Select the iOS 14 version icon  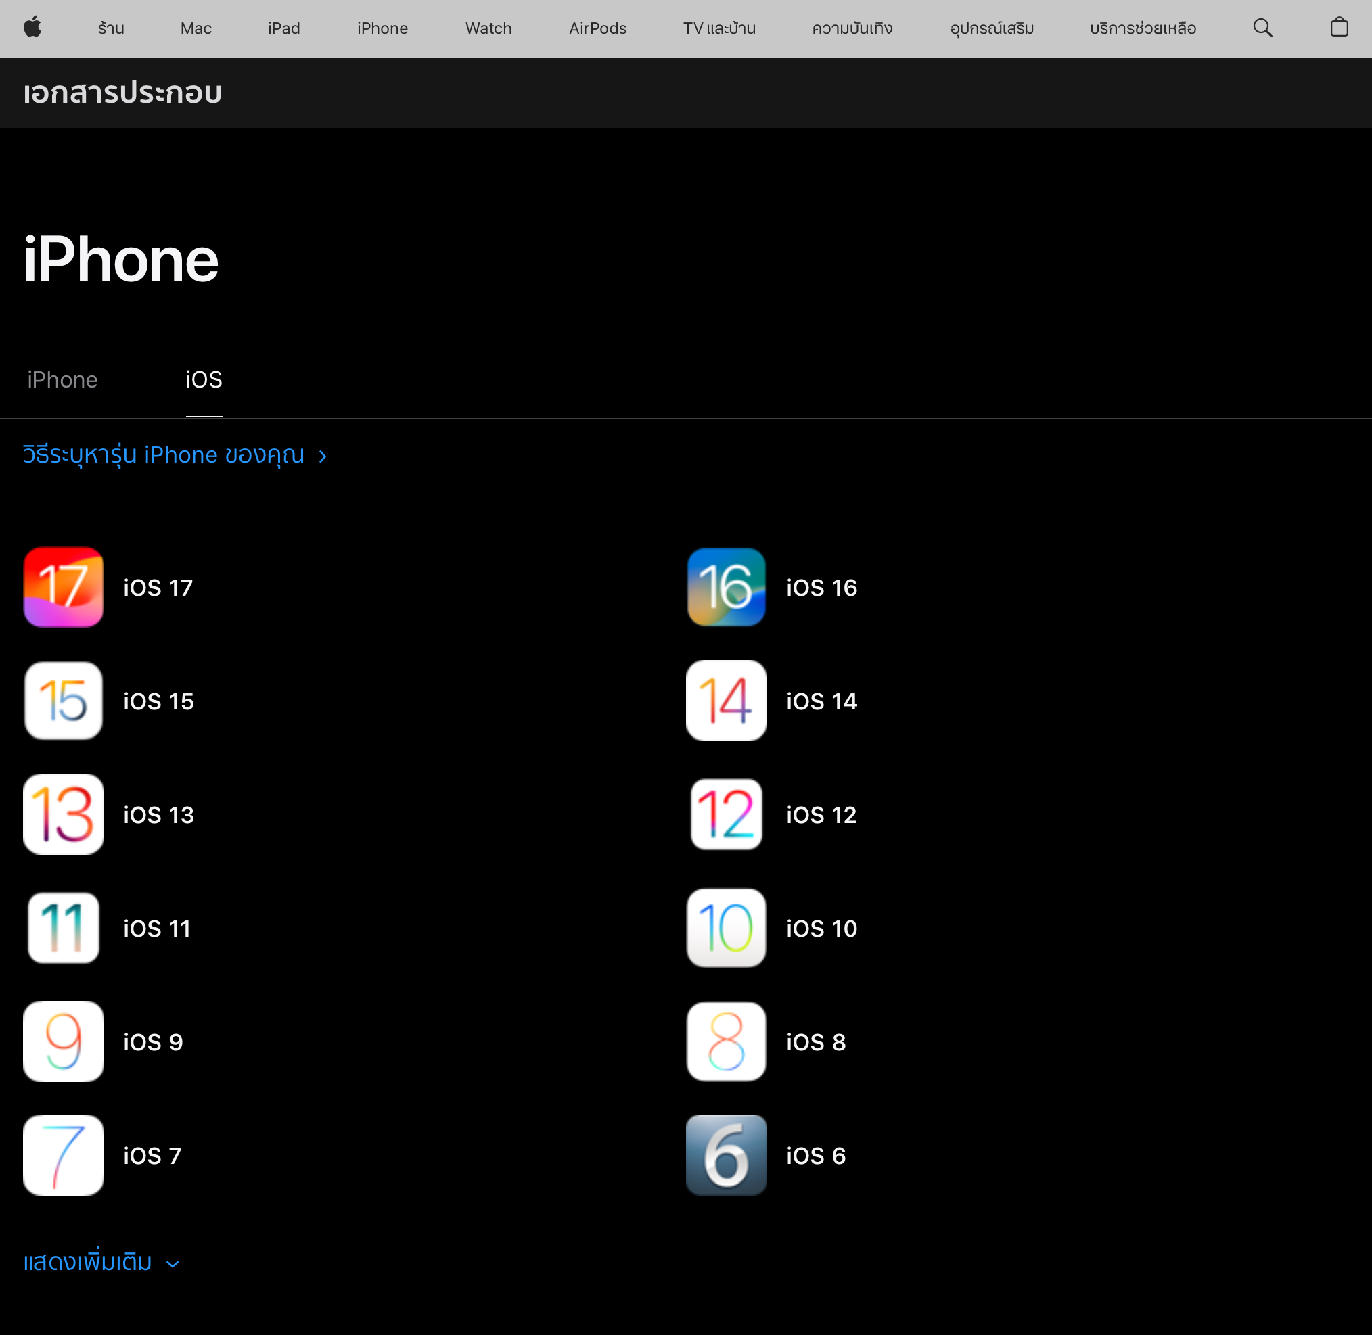pos(726,701)
